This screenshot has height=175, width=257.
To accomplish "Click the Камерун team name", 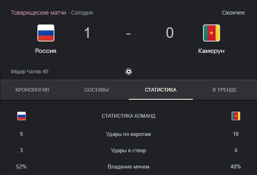I will click(211, 51).
